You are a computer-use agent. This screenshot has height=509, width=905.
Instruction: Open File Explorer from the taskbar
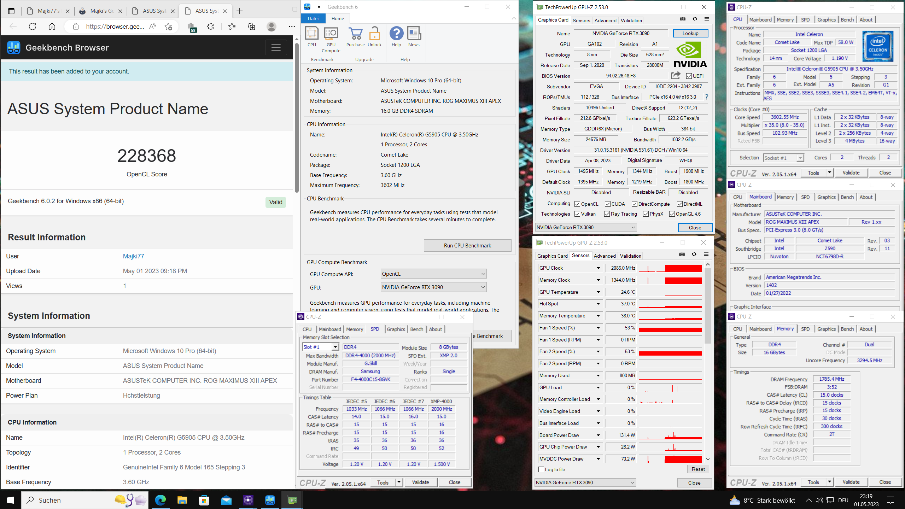[182, 500]
